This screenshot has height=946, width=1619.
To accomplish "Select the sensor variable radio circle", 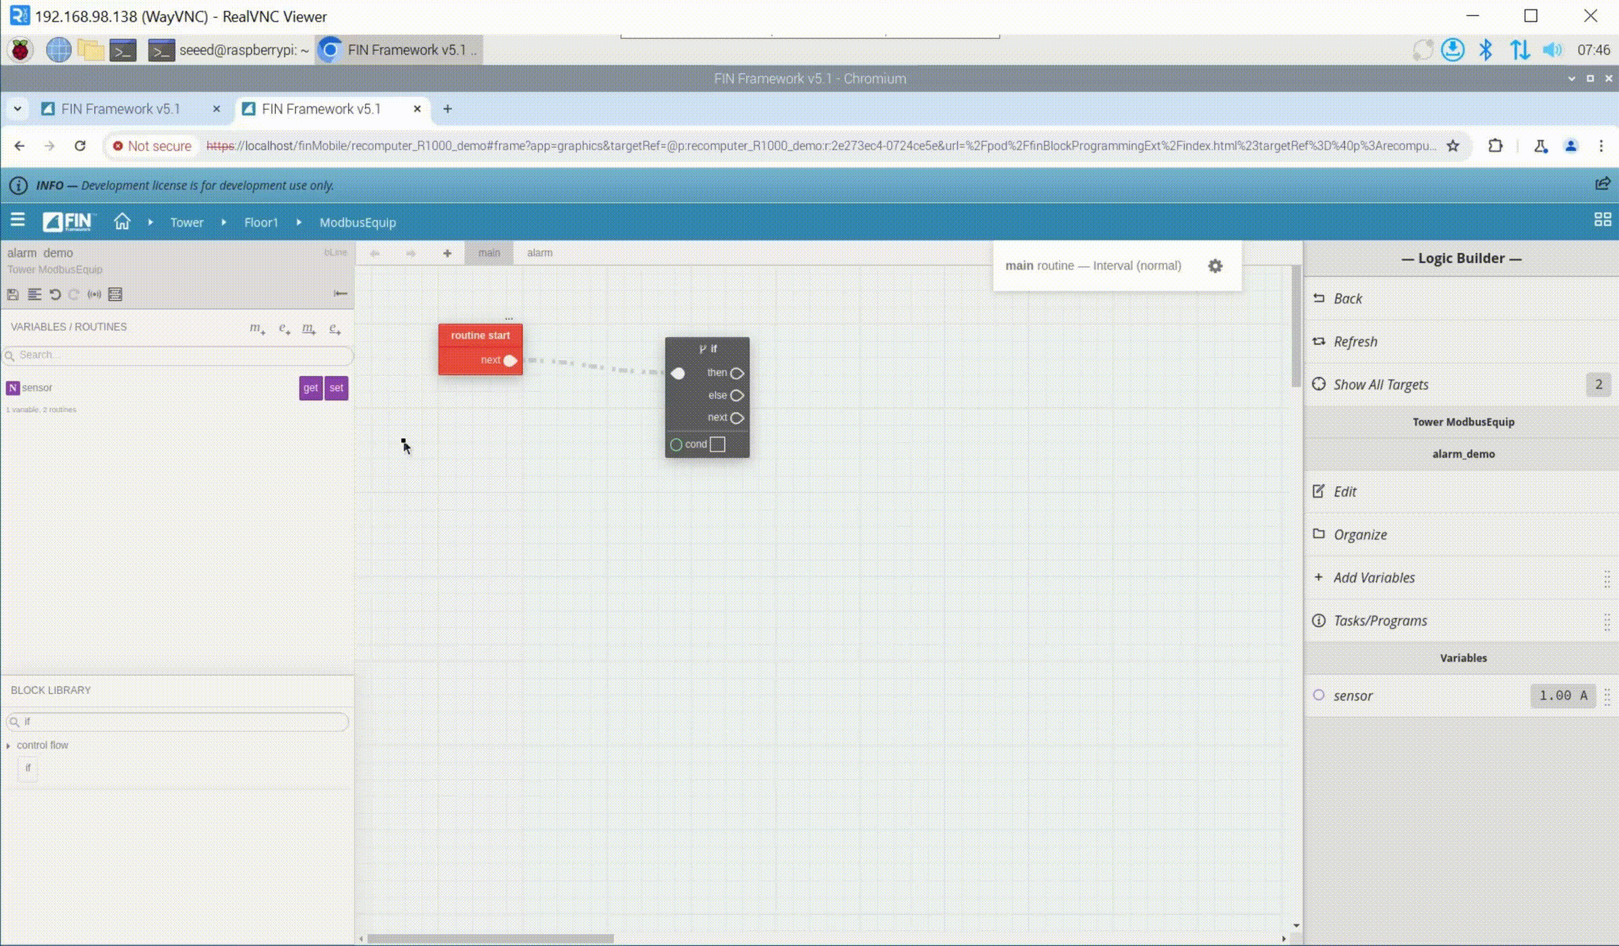I will coord(1319,695).
